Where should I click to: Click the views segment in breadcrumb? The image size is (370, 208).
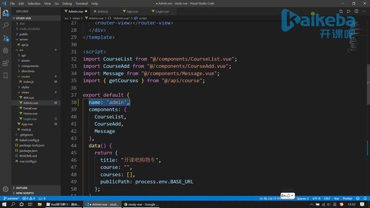pos(76,18)
